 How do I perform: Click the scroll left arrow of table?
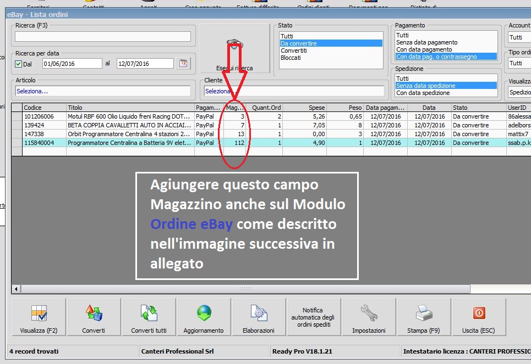click(x=16, y=289)
